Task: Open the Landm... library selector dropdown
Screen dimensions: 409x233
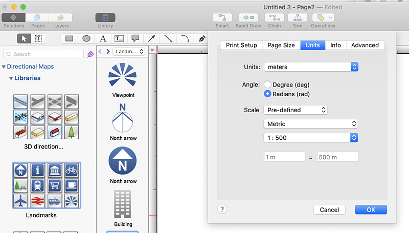Action: [x=129, y=51]
